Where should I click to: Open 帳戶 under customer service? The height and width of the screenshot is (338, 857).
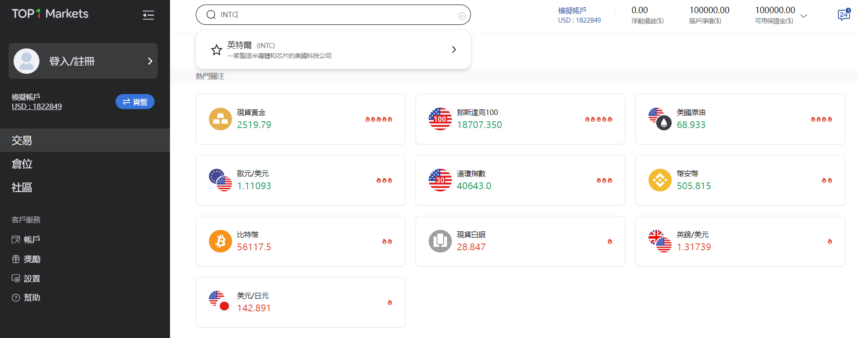(32, 239)
